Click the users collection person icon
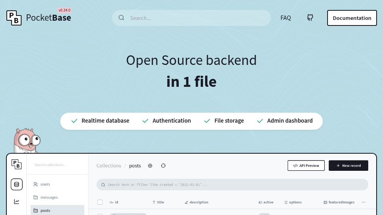The image size is (383, 215). click(x=36, y=184)
